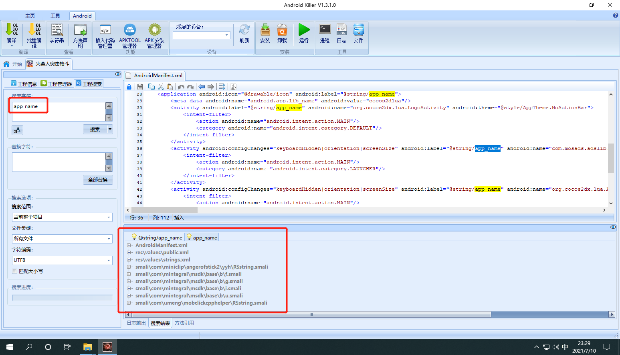Enable the 匹配大小写 checkbox
This screenshot has width=620, height=355.
(15, 271)
